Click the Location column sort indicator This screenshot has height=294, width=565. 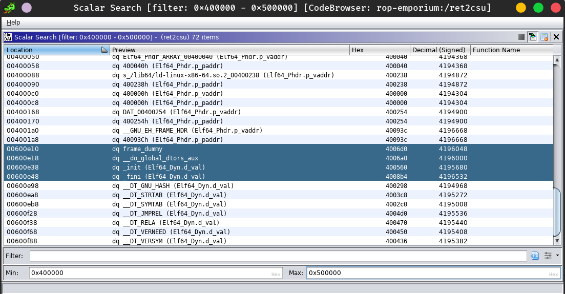(x=104, y=50)
